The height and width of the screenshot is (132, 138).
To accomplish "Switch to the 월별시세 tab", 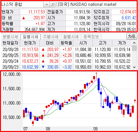I will tap(71, 37).
